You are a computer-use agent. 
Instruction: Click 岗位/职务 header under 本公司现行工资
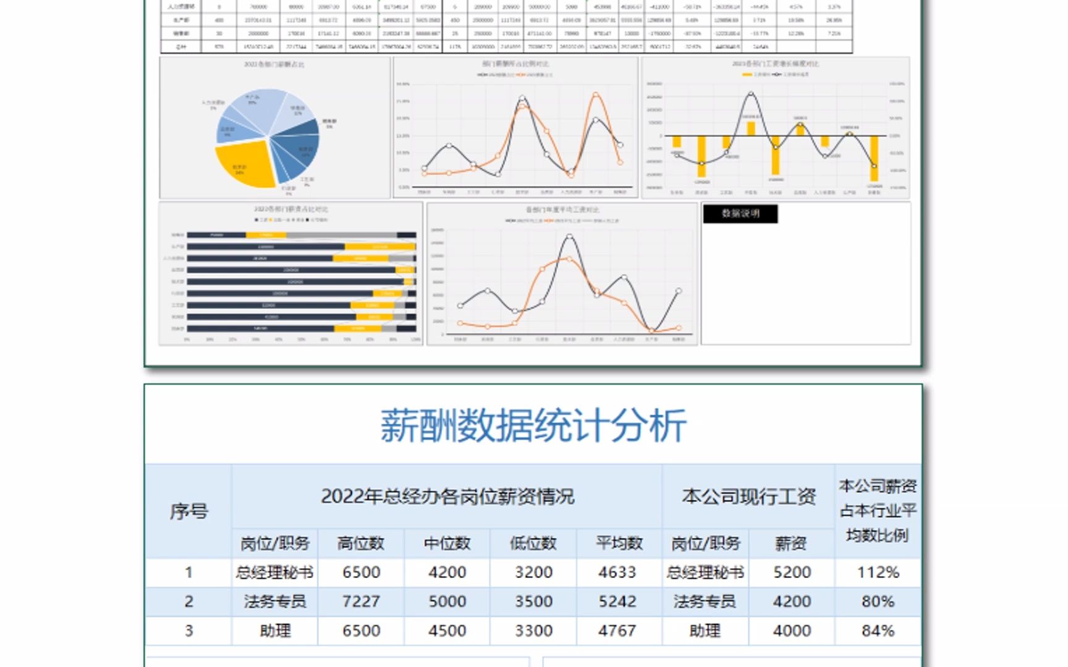pos(705,543)
